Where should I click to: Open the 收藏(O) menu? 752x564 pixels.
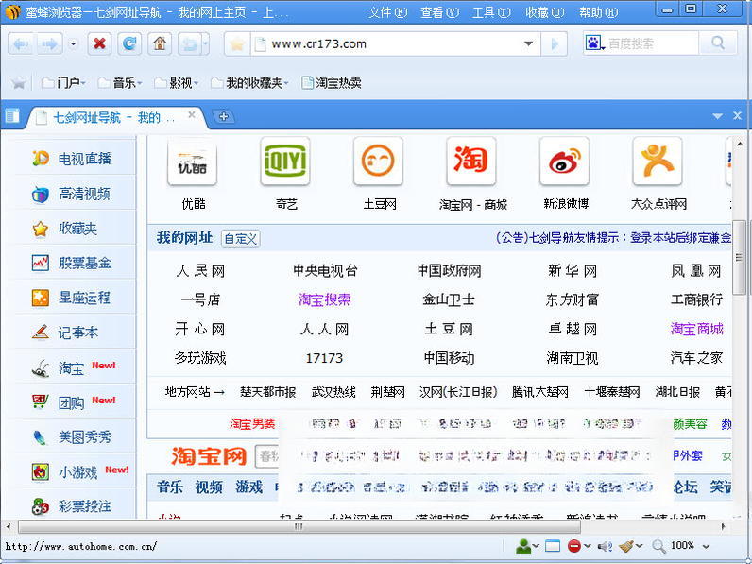544,12
